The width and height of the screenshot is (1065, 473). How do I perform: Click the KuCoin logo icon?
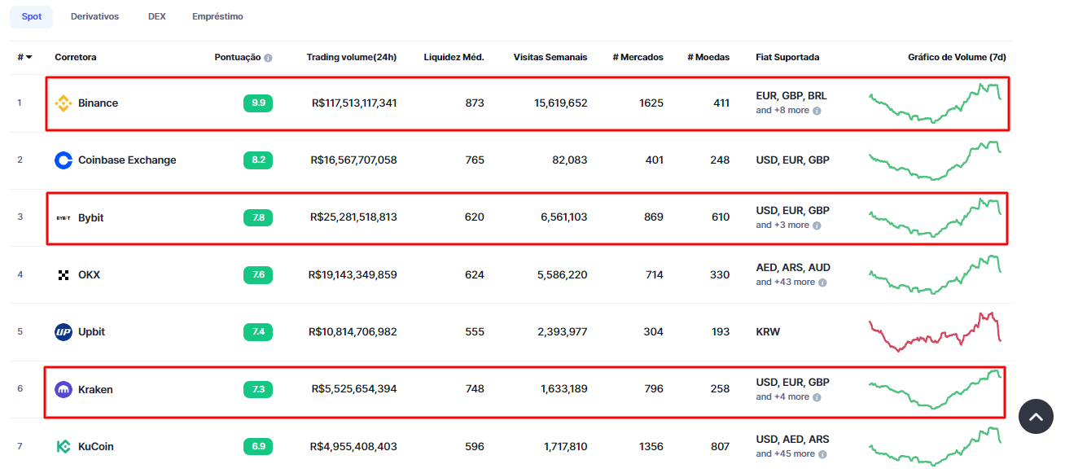(x=63, y=447)
